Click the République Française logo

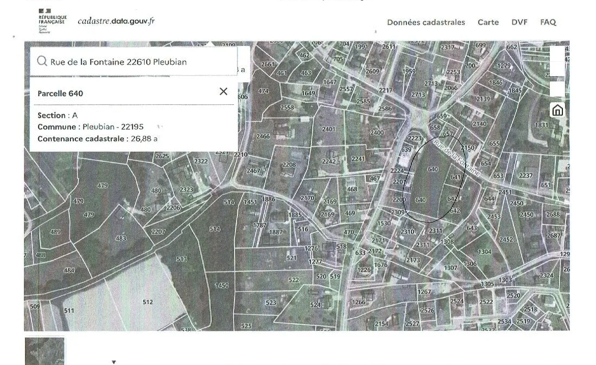pyautogui.click(x=53, y=21)
